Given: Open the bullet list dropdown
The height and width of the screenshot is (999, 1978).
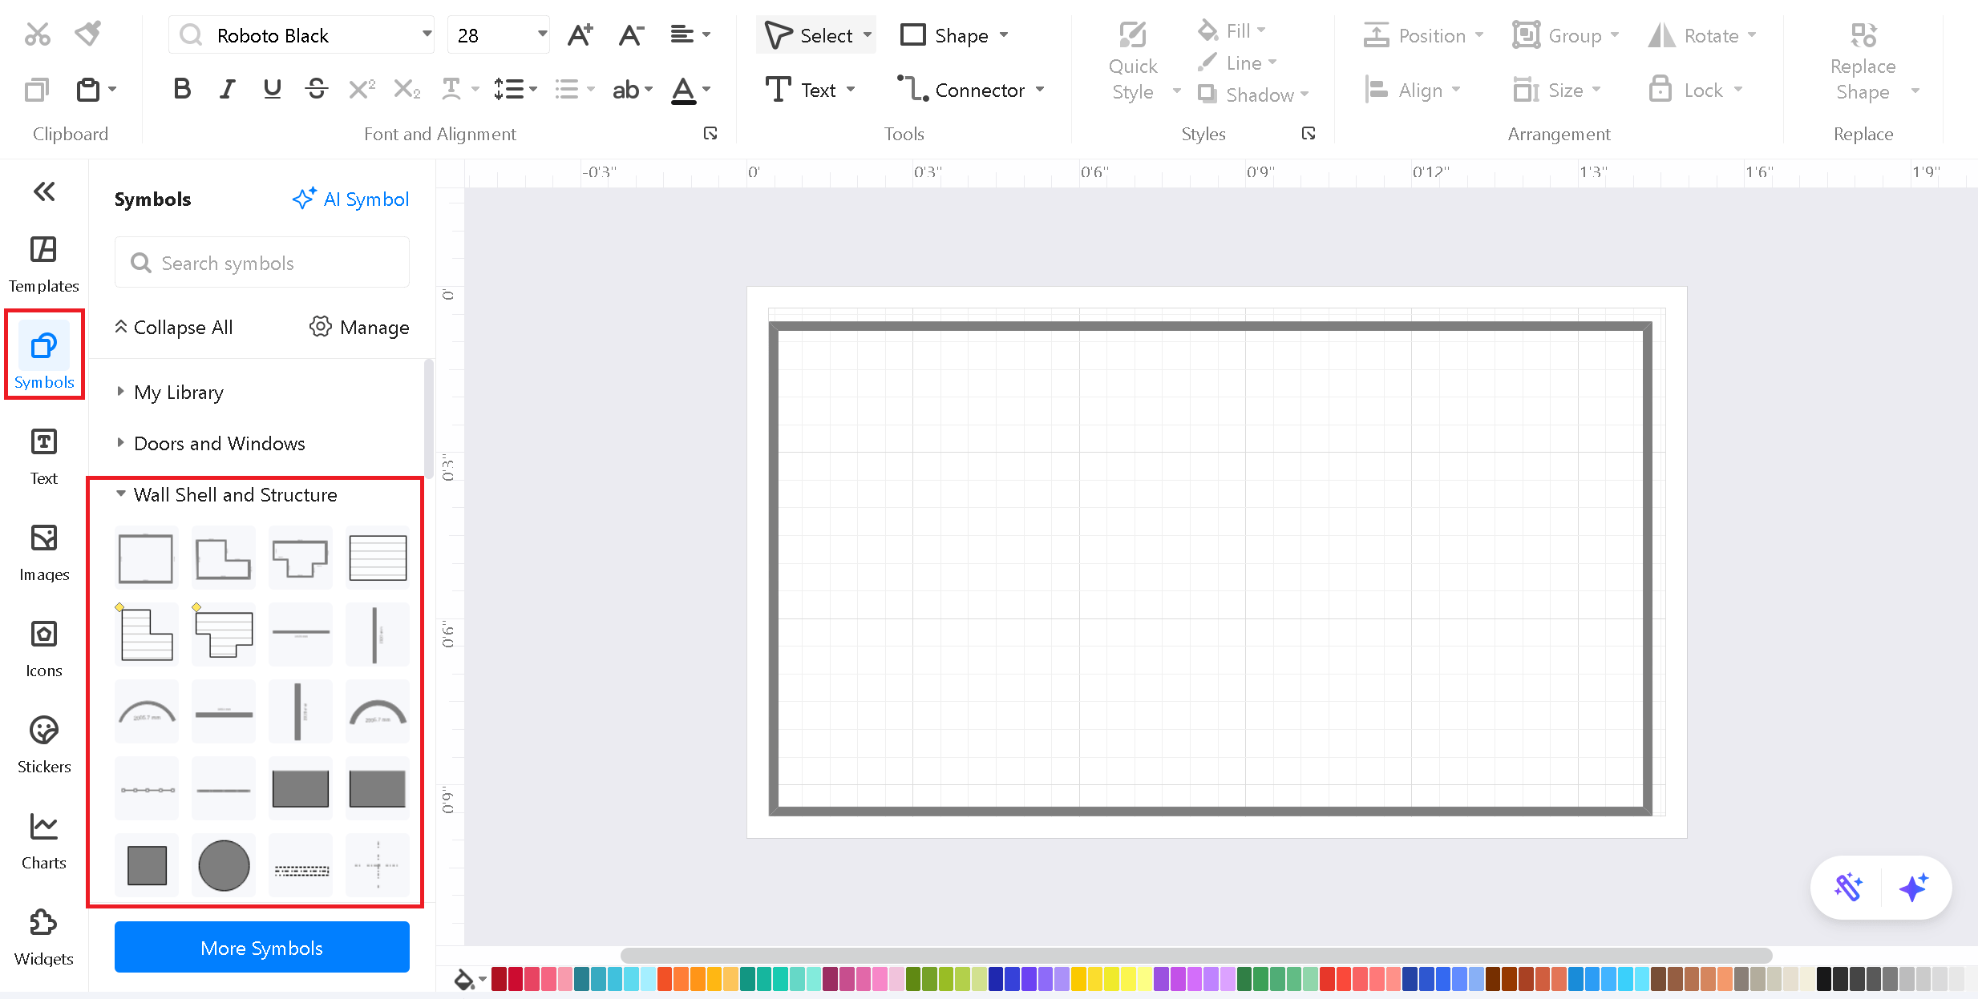Looking at the screenshot, I should 574,89.
